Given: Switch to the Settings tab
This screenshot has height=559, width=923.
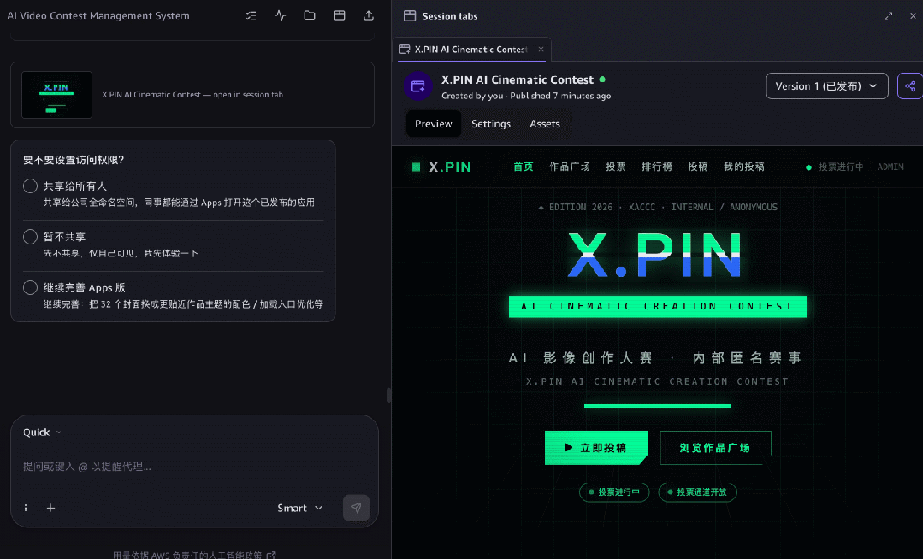Looking at the screenshot, I should tap(491, 124).
